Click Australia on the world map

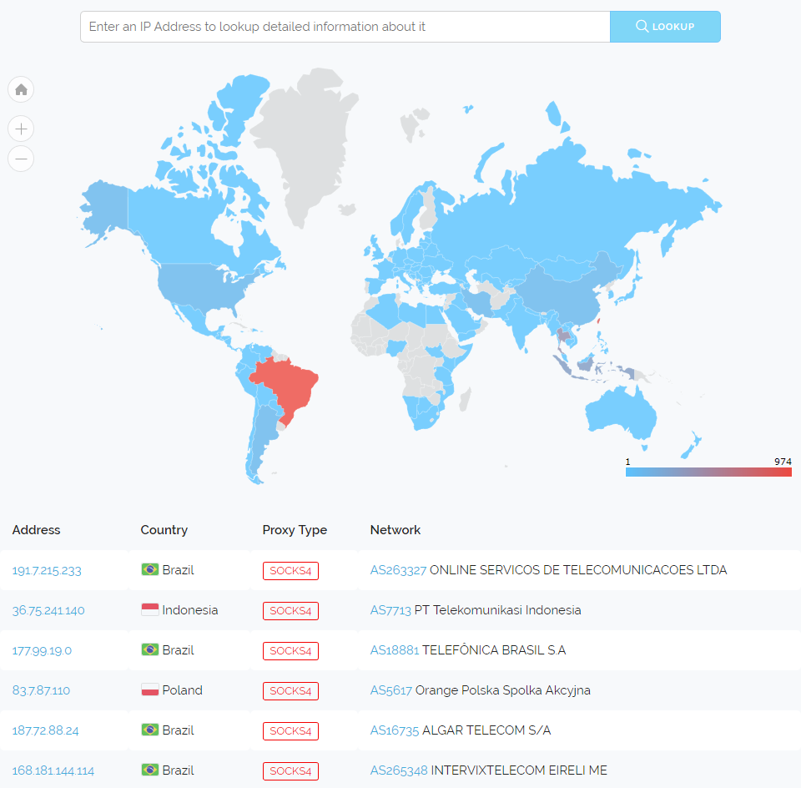tap(622, 409)
